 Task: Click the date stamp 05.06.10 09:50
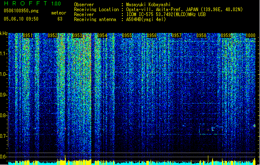tap(21, 19)
